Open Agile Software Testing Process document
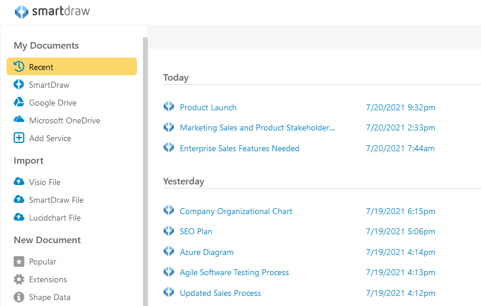This screenshot has height=306, width=481. tap(234, 272)
